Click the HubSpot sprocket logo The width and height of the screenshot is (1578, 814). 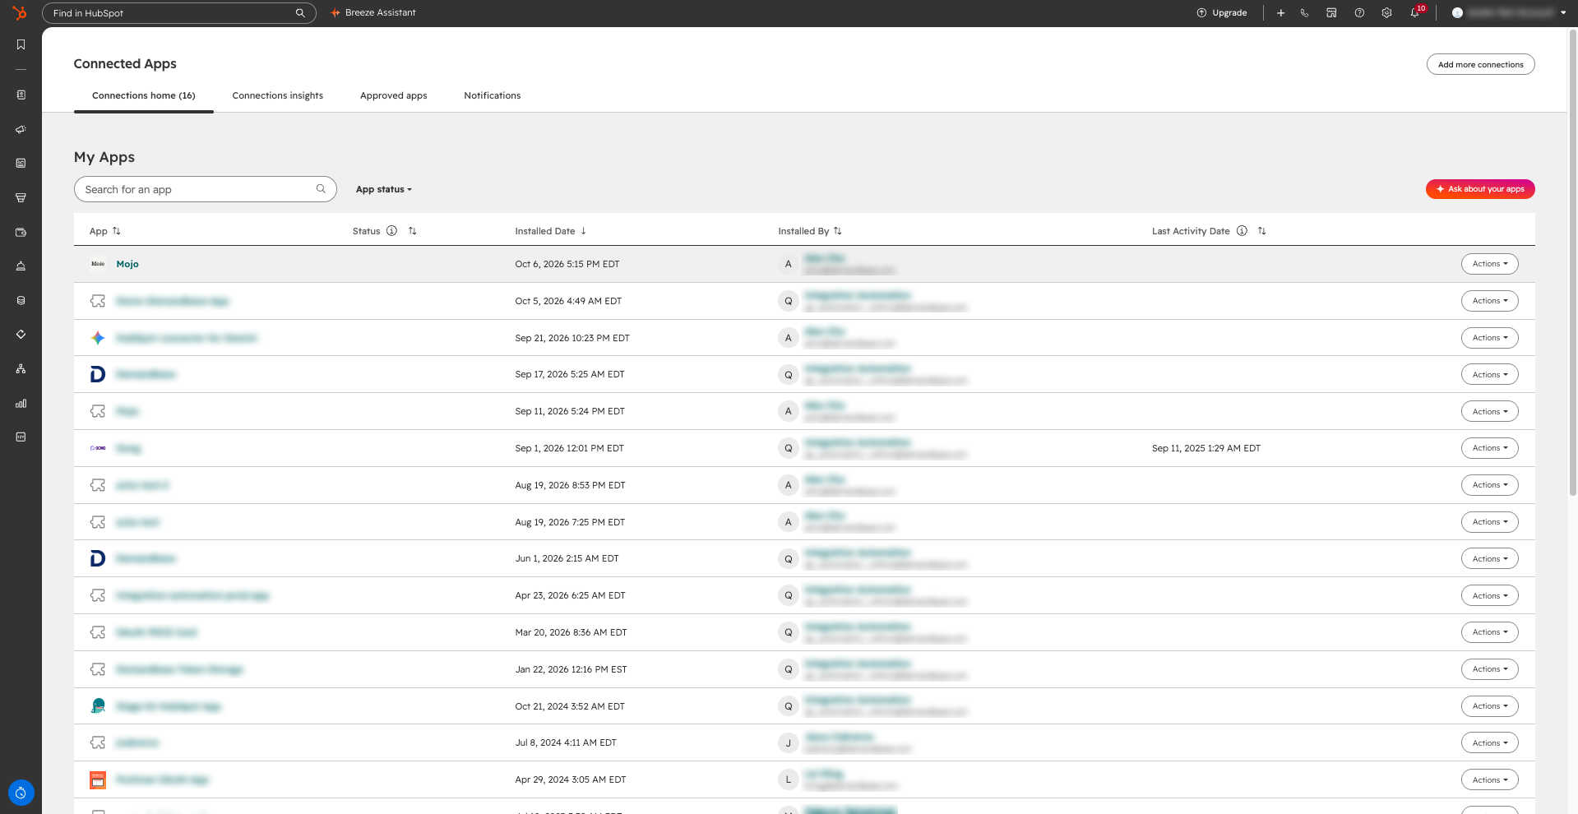(20, 13)
